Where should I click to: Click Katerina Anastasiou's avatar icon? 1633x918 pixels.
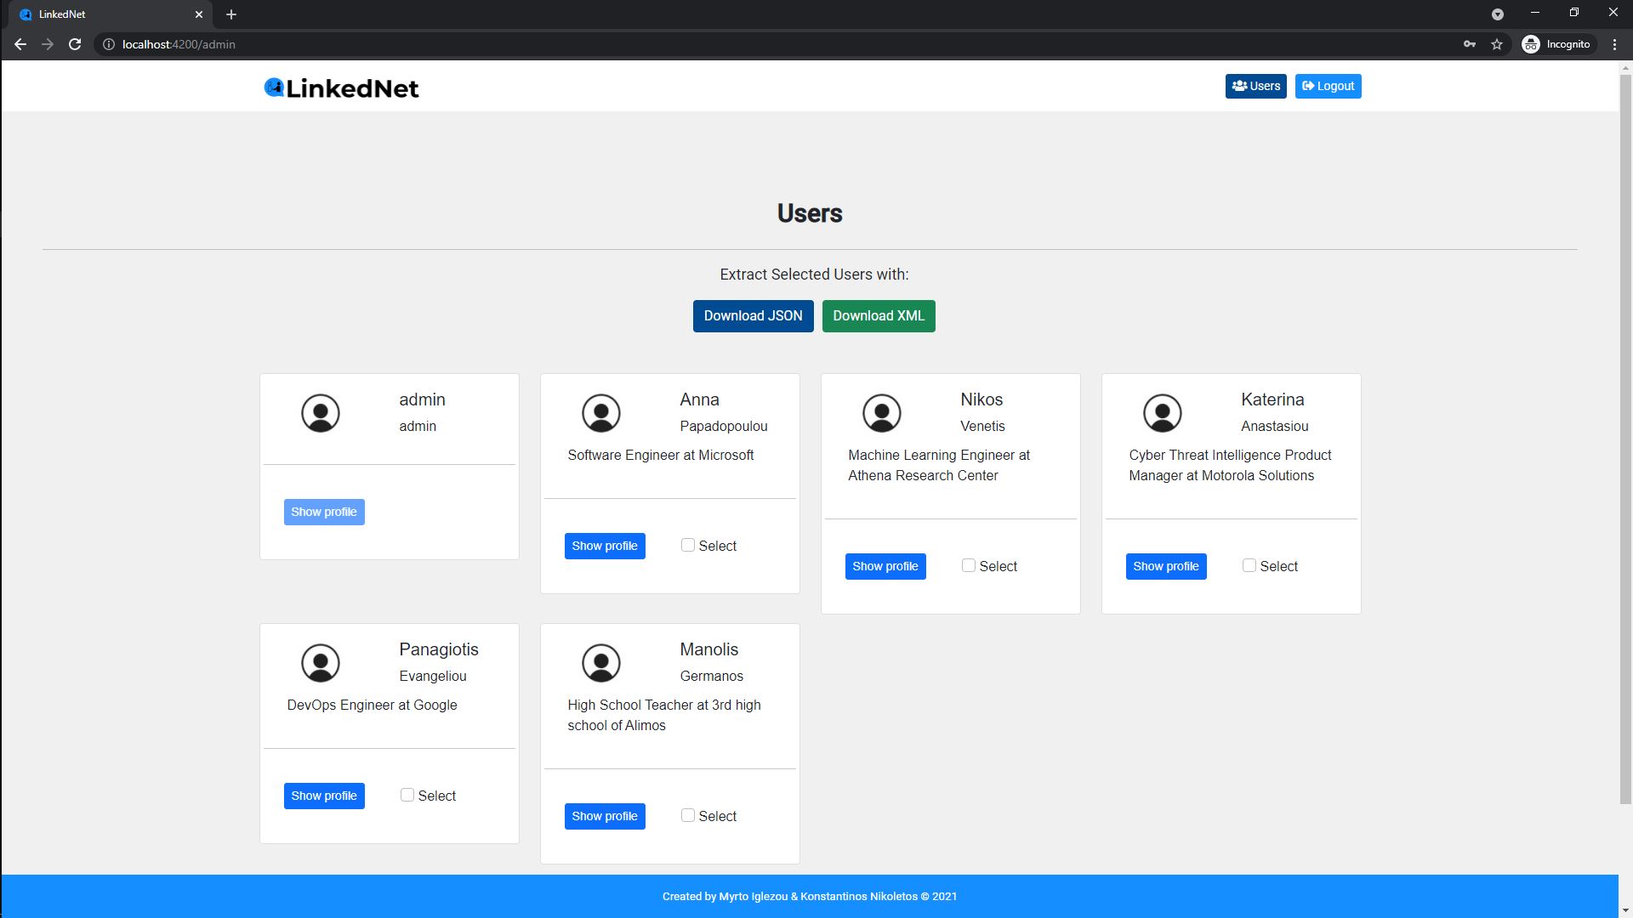[x=1163, y=413]
